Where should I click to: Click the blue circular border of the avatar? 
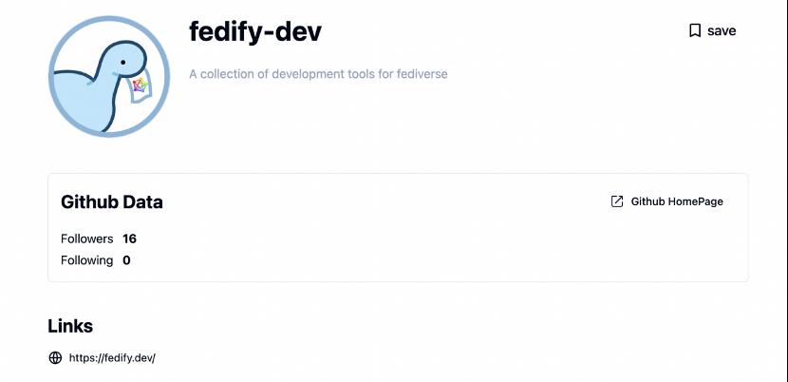pyautogui.click(x=109, y=19)
